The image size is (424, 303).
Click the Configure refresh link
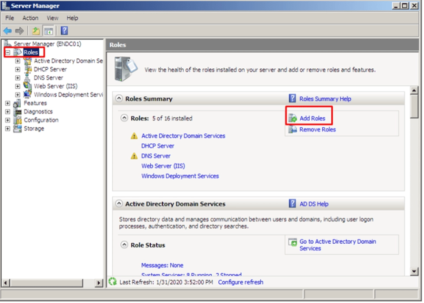click(241, 282)
